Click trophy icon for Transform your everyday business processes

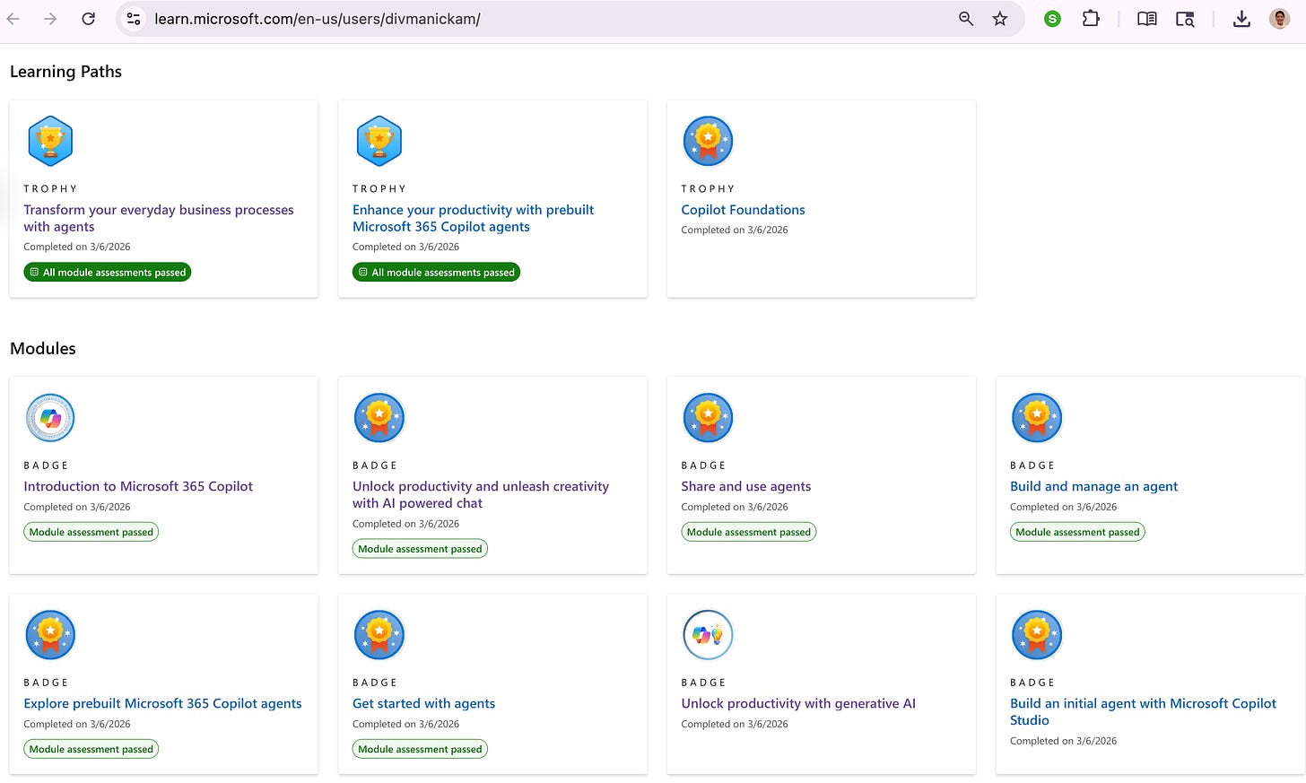click(x=50, y=141)
